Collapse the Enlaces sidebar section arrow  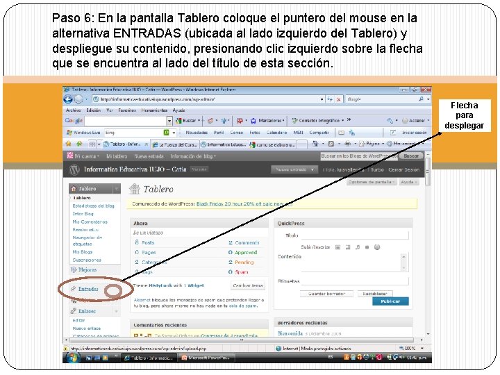coord(117,311)
